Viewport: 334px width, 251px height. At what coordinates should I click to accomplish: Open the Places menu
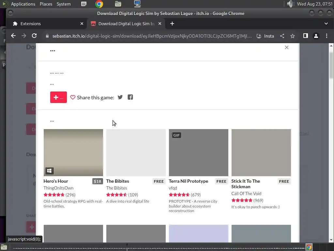[46, 4]
